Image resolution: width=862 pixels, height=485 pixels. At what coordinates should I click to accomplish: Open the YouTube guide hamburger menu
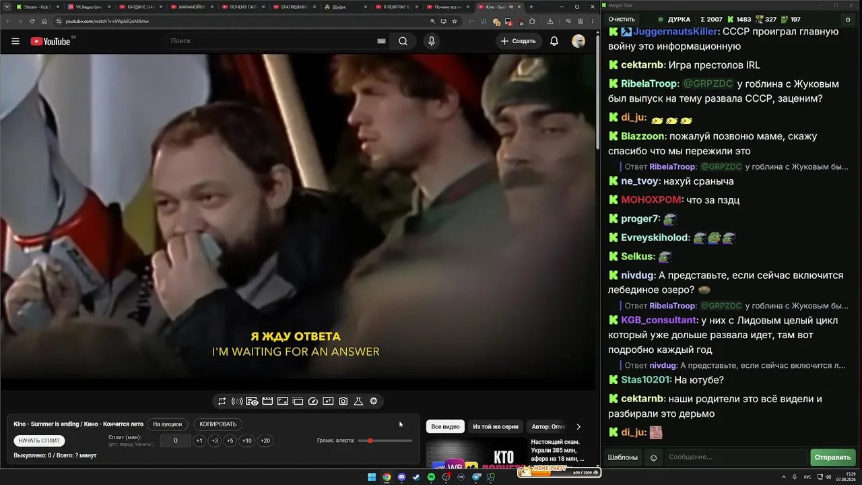click(x=15, y=41)
